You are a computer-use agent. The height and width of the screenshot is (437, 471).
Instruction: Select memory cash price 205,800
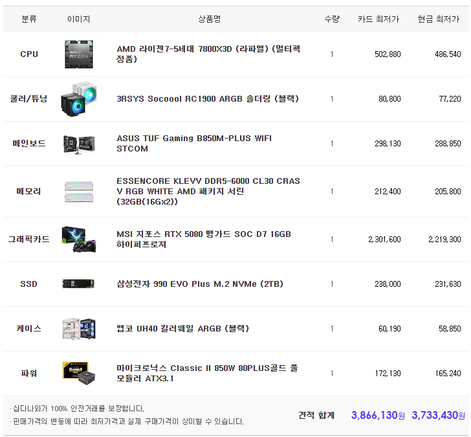click(x=448, y=192)
